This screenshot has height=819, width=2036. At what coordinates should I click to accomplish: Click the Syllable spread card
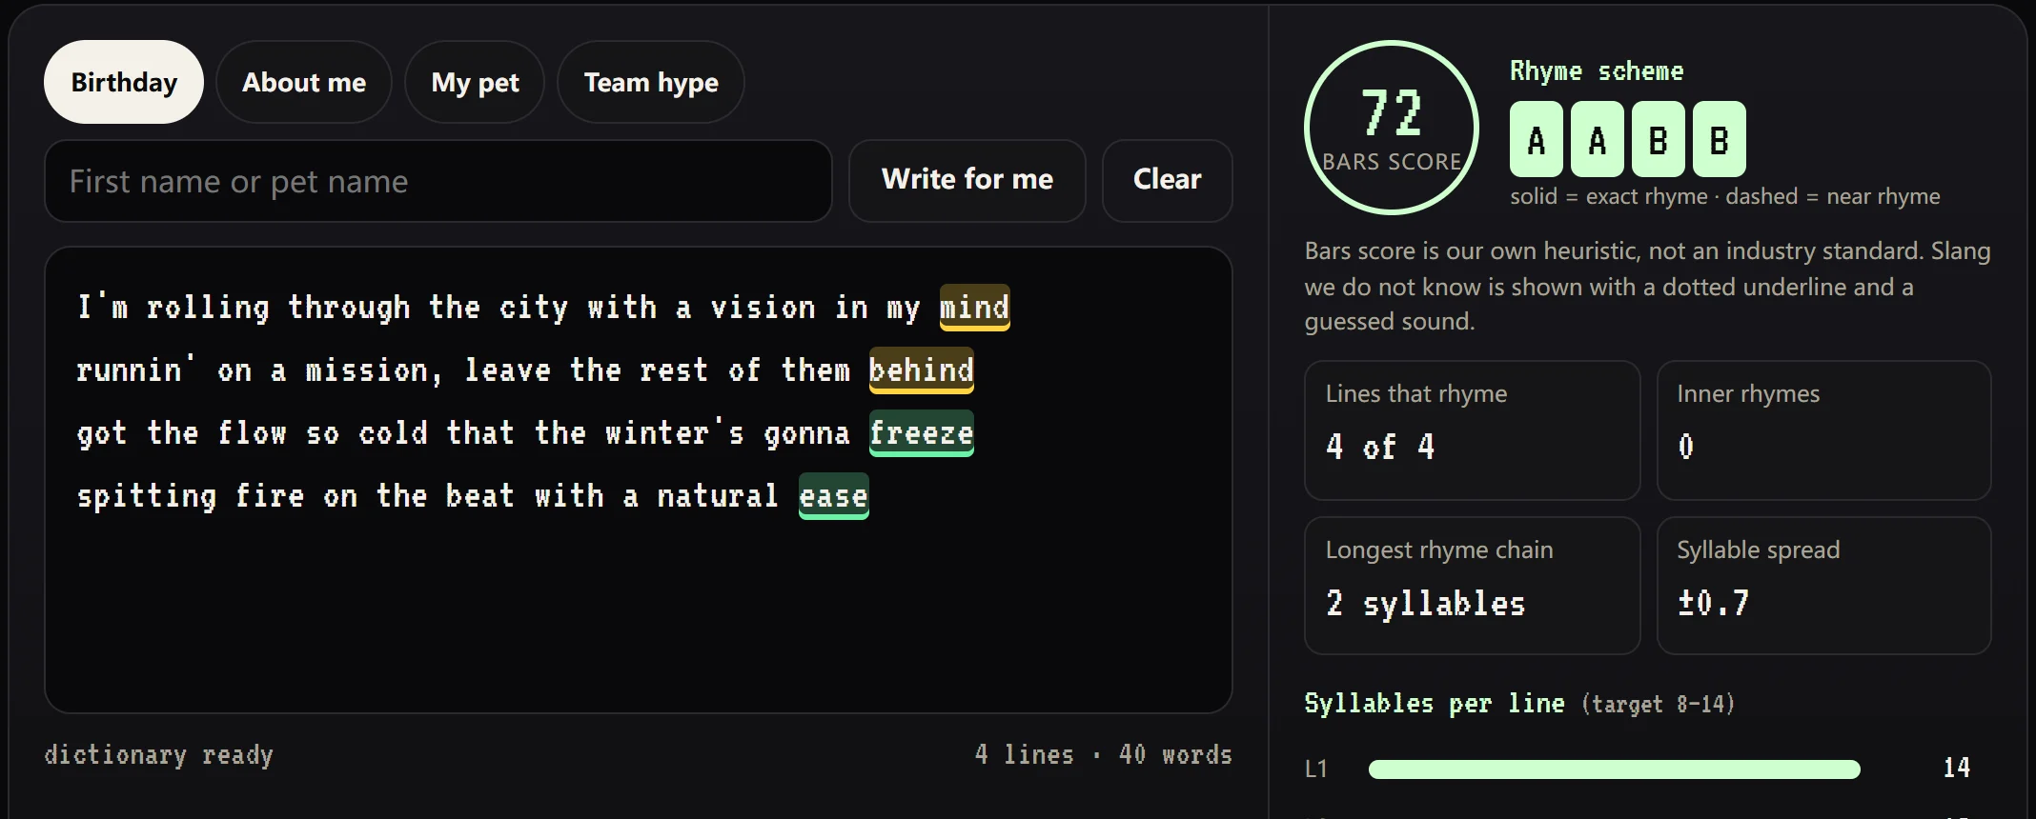coord(1824,586)
